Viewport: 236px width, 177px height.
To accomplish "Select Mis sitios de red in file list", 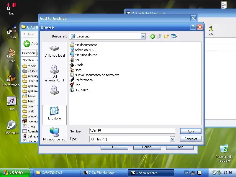I will pyautogui.click(x=83, y=55).
